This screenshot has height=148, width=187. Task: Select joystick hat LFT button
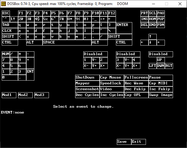(153, 66)
